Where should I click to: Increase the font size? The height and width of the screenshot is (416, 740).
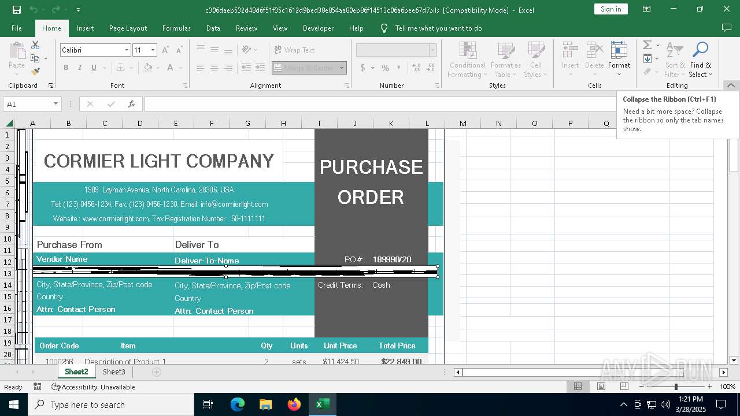(165, 50)
